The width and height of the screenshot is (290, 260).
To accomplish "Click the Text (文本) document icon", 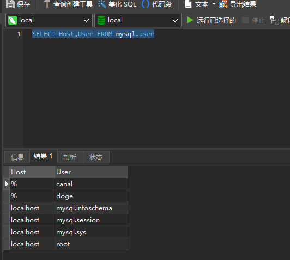I will [x=188, y=4].
